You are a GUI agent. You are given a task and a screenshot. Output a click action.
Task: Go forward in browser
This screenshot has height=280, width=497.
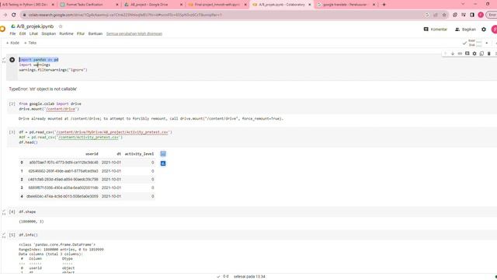point(5,15)
